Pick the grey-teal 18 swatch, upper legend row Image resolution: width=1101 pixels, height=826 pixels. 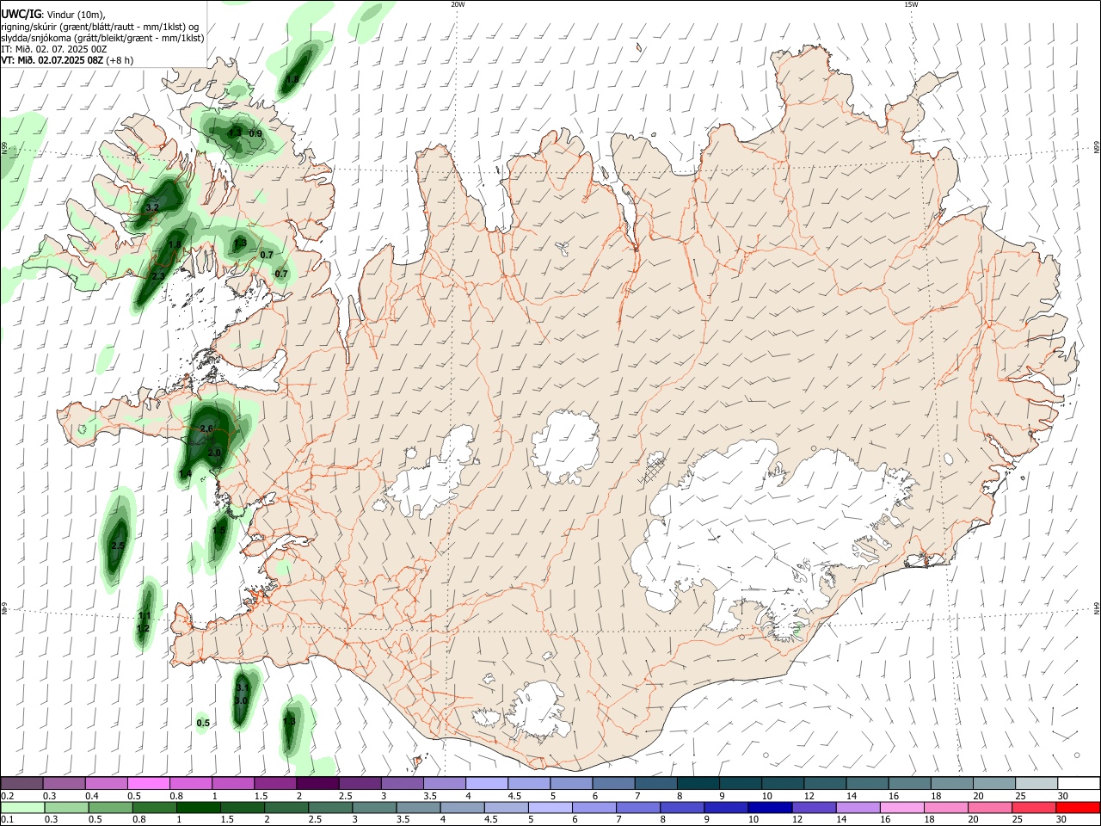pos(951,783)
